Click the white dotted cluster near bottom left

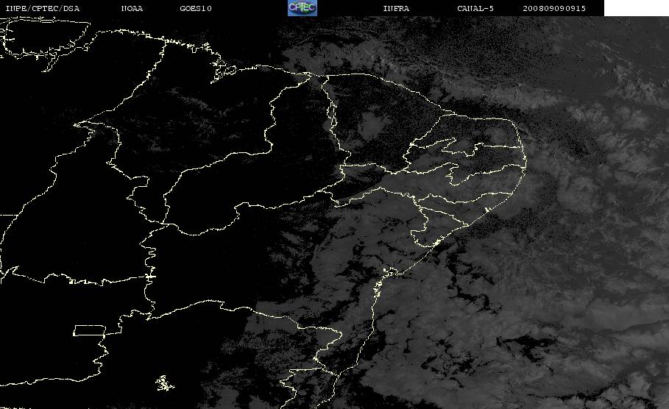click(165, 383)
